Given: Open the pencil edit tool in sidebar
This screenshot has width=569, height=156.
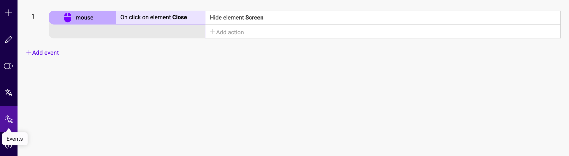Looking at the screenshot, I should click(9, 40).
